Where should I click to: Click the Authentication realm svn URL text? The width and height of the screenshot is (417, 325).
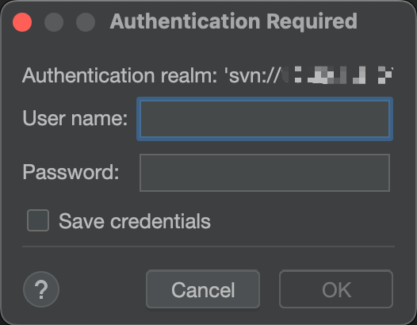pos(208,75)
